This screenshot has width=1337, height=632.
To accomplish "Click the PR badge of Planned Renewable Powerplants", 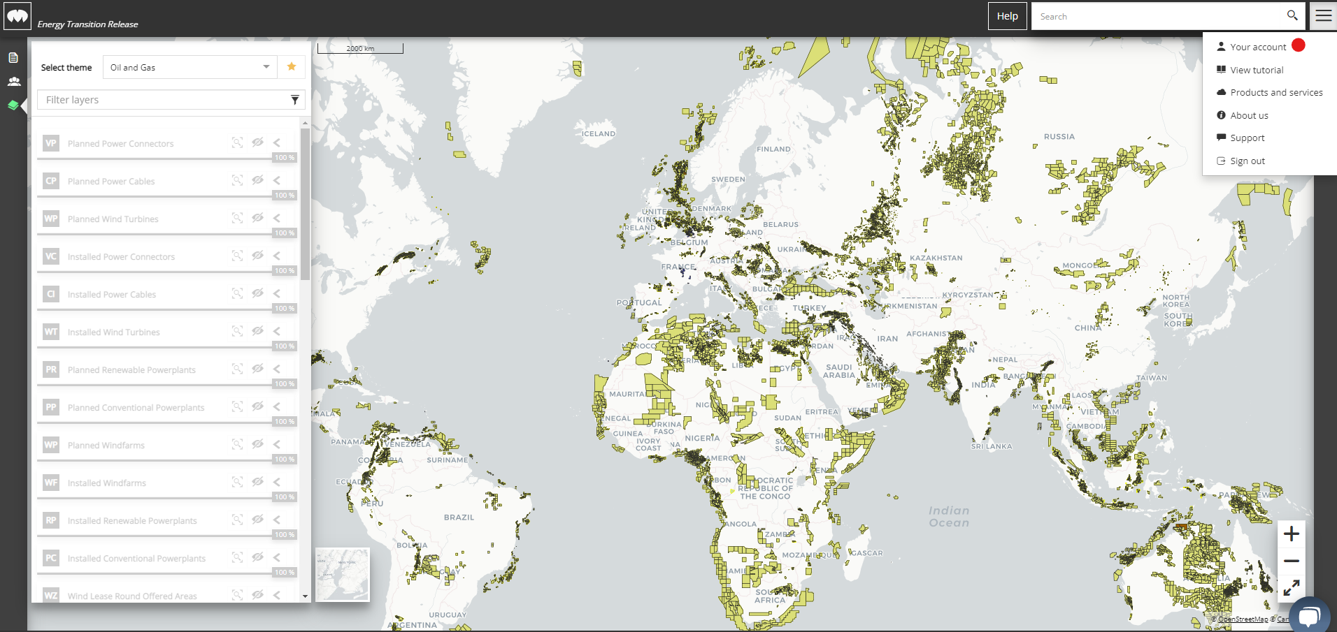I will click(x=51, y=369).
